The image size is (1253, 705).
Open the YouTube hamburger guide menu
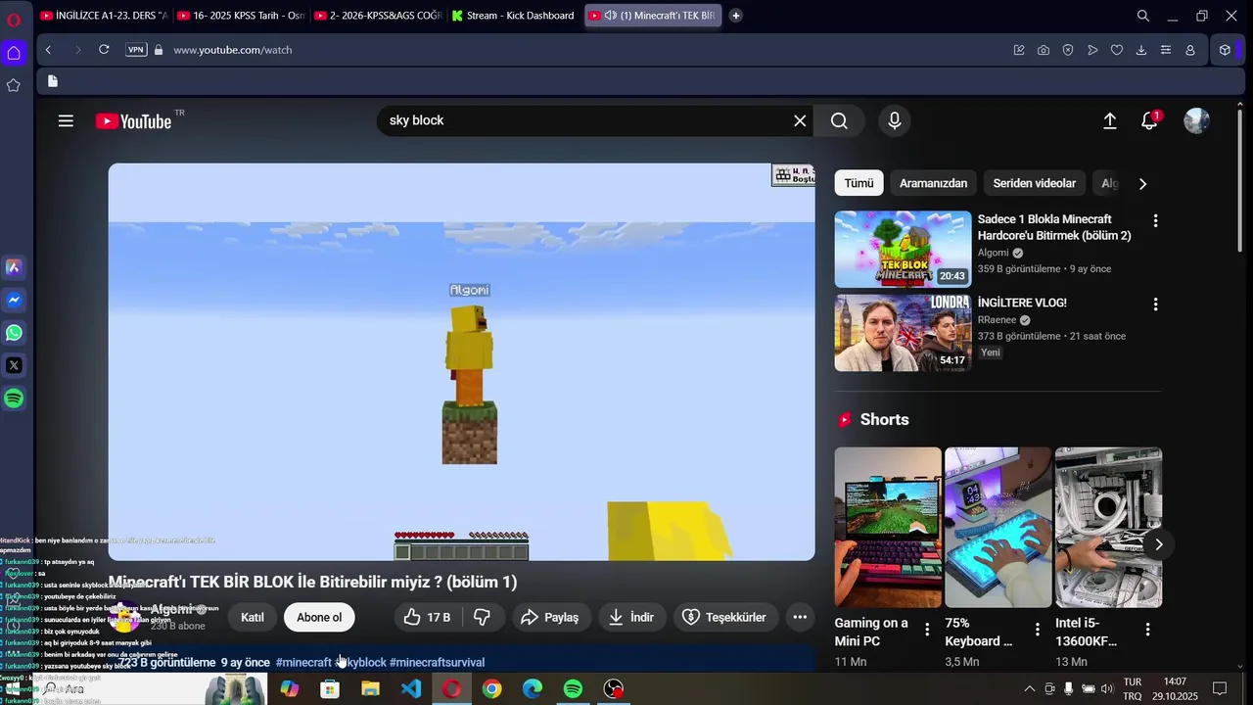click(x=66, y=120)
